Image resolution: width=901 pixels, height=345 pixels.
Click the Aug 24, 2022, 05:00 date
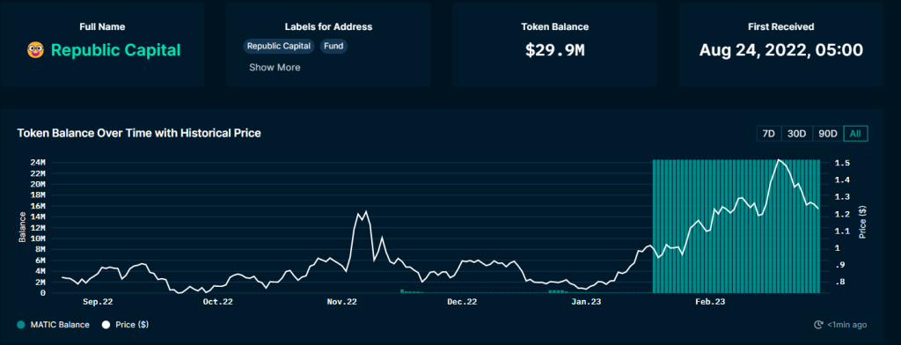tap(781, 50)
